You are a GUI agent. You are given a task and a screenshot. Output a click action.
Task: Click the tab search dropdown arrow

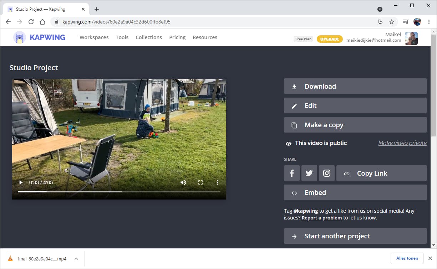pyautogui.click(x=380, y=9)
